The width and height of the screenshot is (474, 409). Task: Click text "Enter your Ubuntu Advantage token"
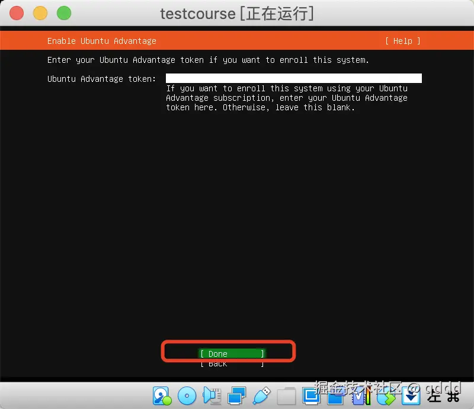[126, 60]
